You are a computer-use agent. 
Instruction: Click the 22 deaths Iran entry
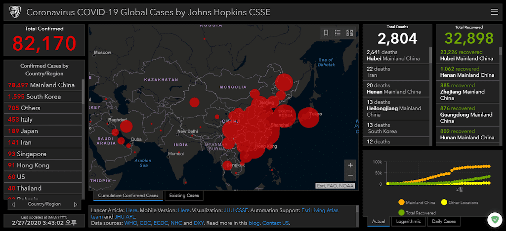coord(396,72)
